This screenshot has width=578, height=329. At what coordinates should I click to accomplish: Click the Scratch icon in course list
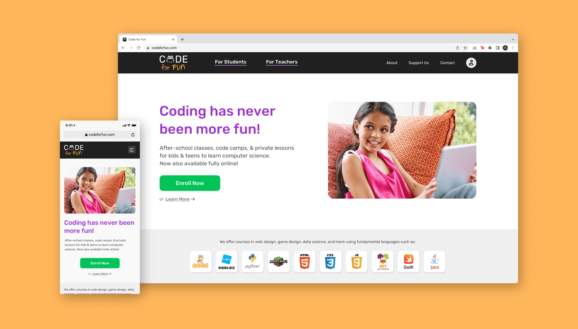(200, 261)
